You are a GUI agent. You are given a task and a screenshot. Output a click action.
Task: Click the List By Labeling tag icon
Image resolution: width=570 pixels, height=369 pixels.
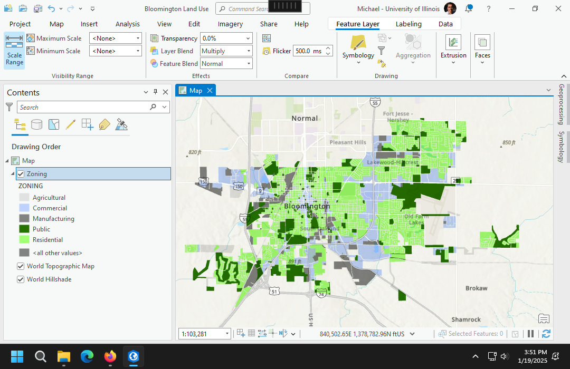(104, 125)
